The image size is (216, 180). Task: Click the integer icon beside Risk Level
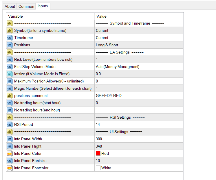10,60
